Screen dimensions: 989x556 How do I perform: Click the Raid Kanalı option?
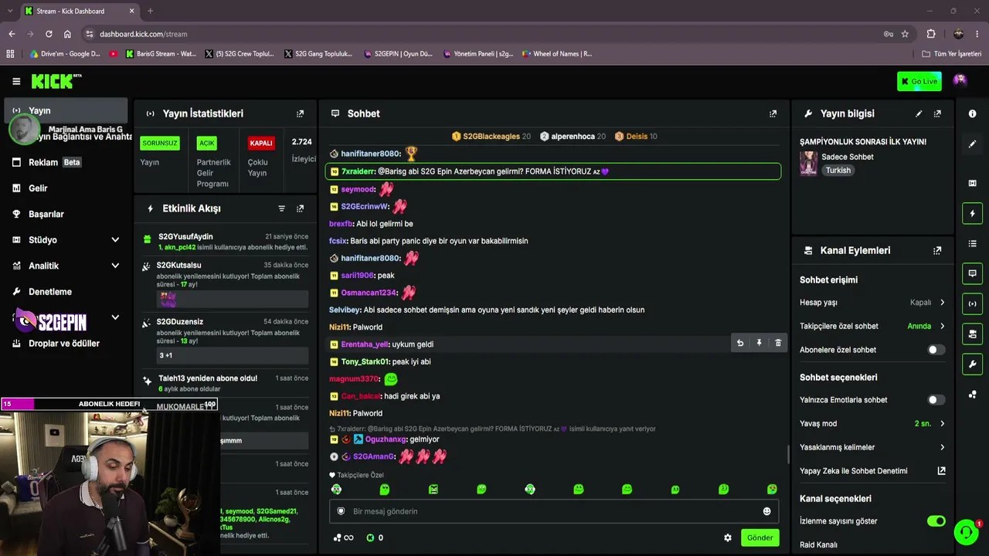[818, 545]
